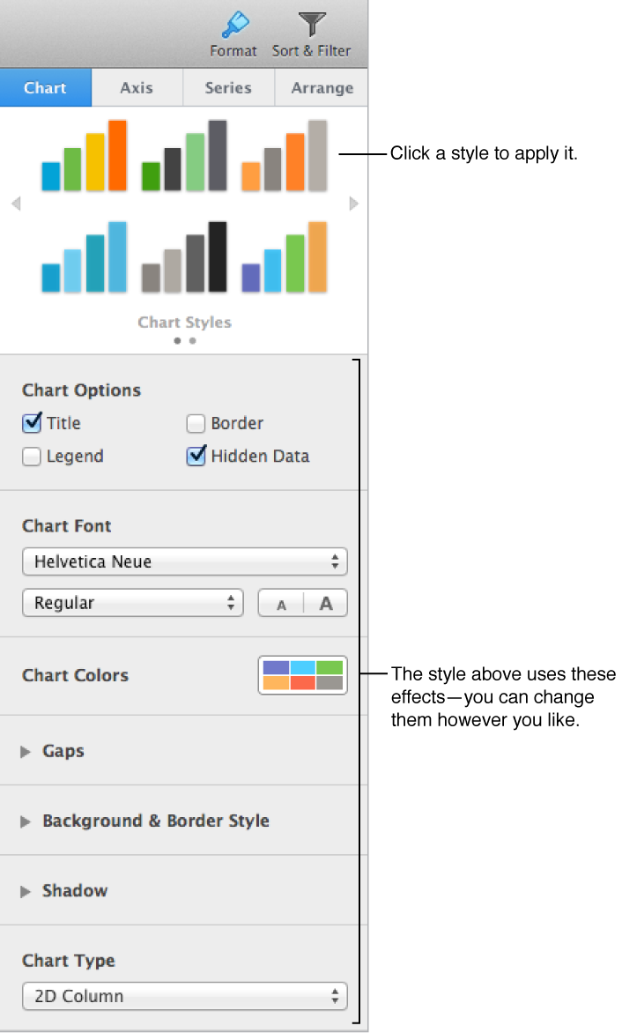Select the blue chart style thumbnail

[x=84, y=256]
